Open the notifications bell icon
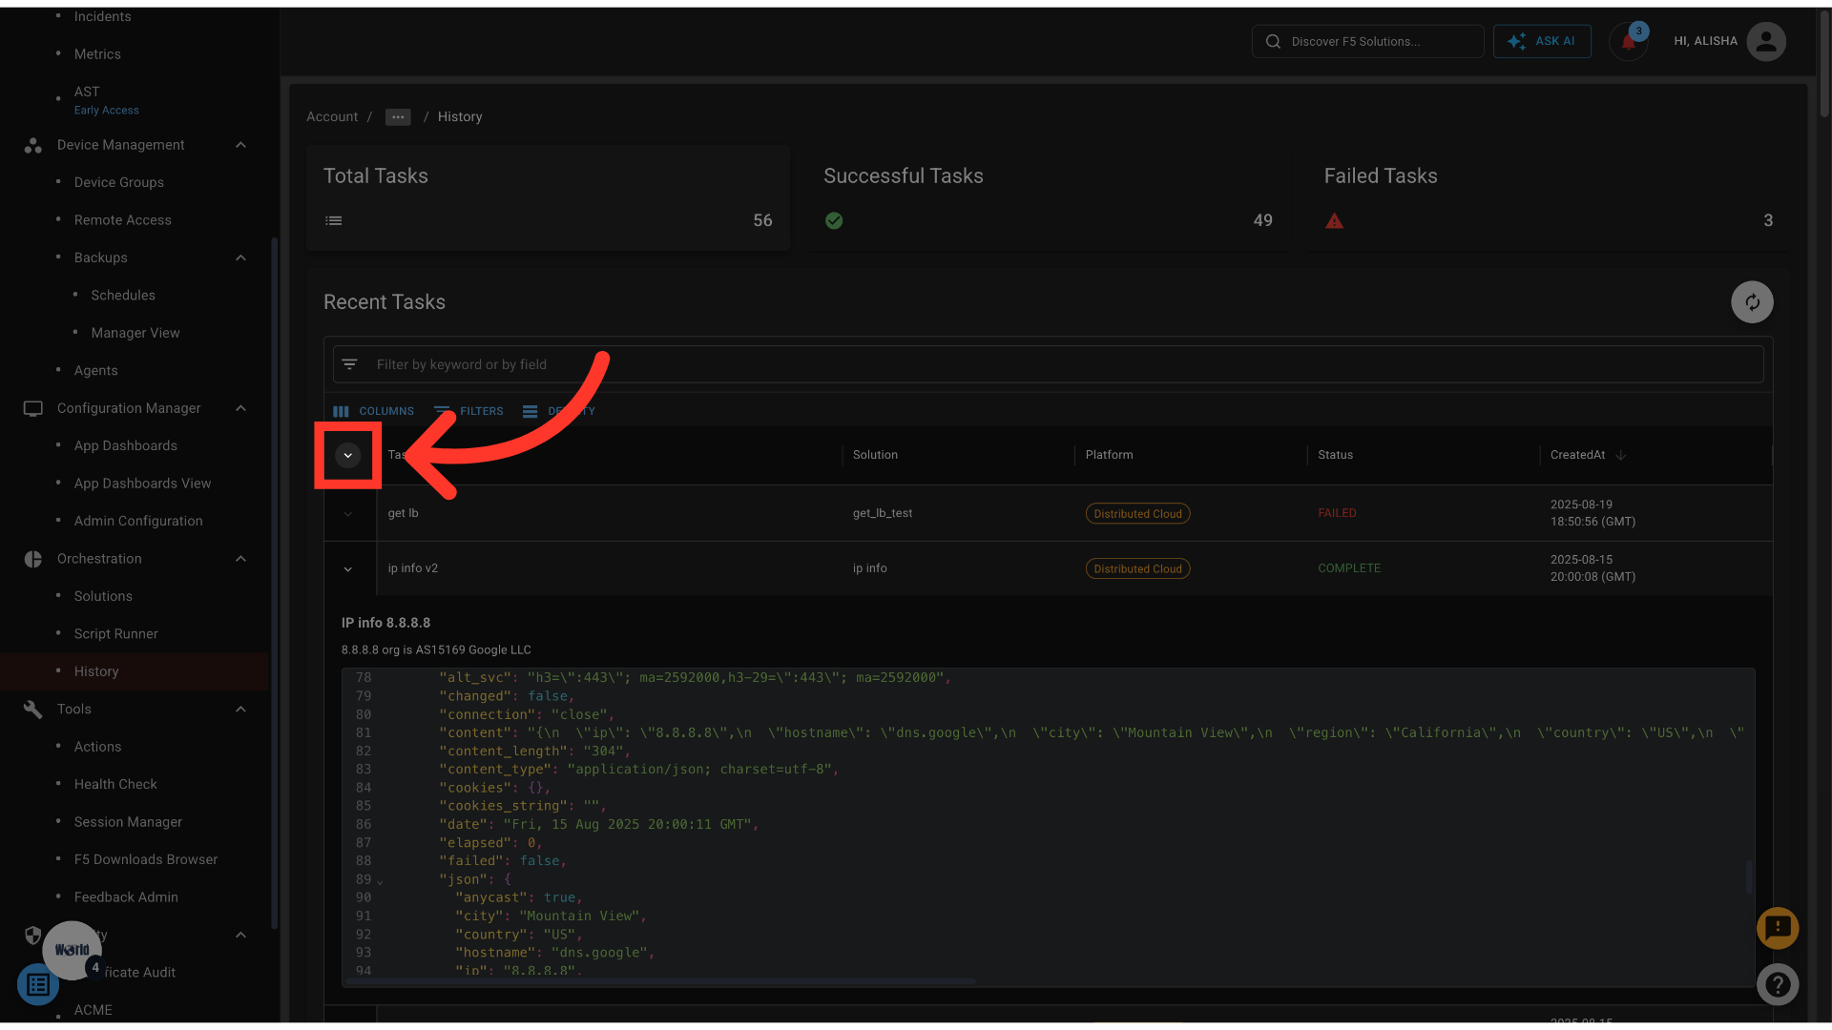The height and width of the screenshot is (1030, 1832). (1628, 42)
